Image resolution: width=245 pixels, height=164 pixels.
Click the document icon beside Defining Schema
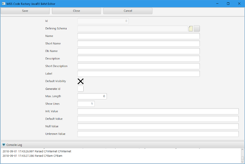click(191, 29)
